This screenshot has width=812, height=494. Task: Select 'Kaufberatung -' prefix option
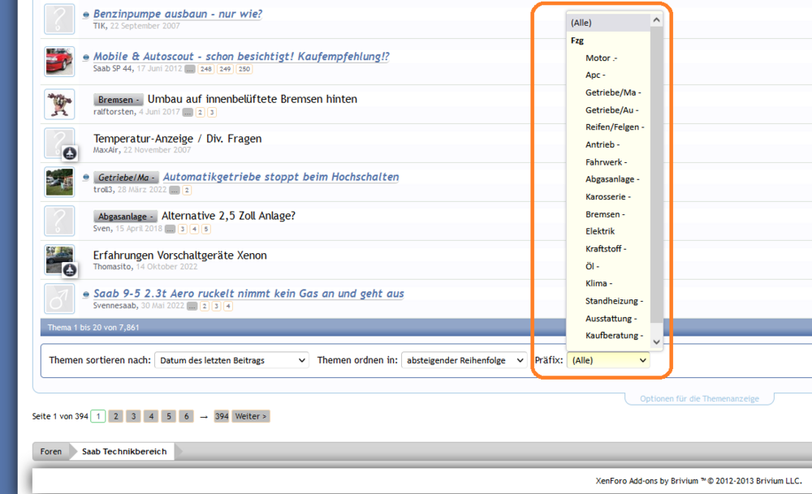coord(608,336)
